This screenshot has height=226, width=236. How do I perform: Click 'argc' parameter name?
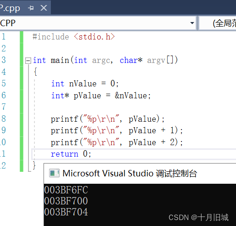coord(101,61)
